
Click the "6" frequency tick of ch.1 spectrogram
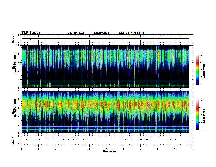click(19, 62)
